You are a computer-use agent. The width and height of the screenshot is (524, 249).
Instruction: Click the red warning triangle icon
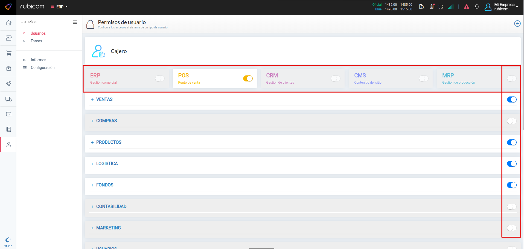467,7
